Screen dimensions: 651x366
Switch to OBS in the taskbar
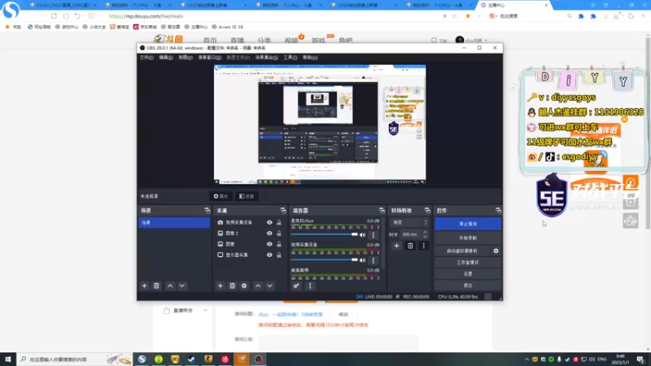(258, 359)
